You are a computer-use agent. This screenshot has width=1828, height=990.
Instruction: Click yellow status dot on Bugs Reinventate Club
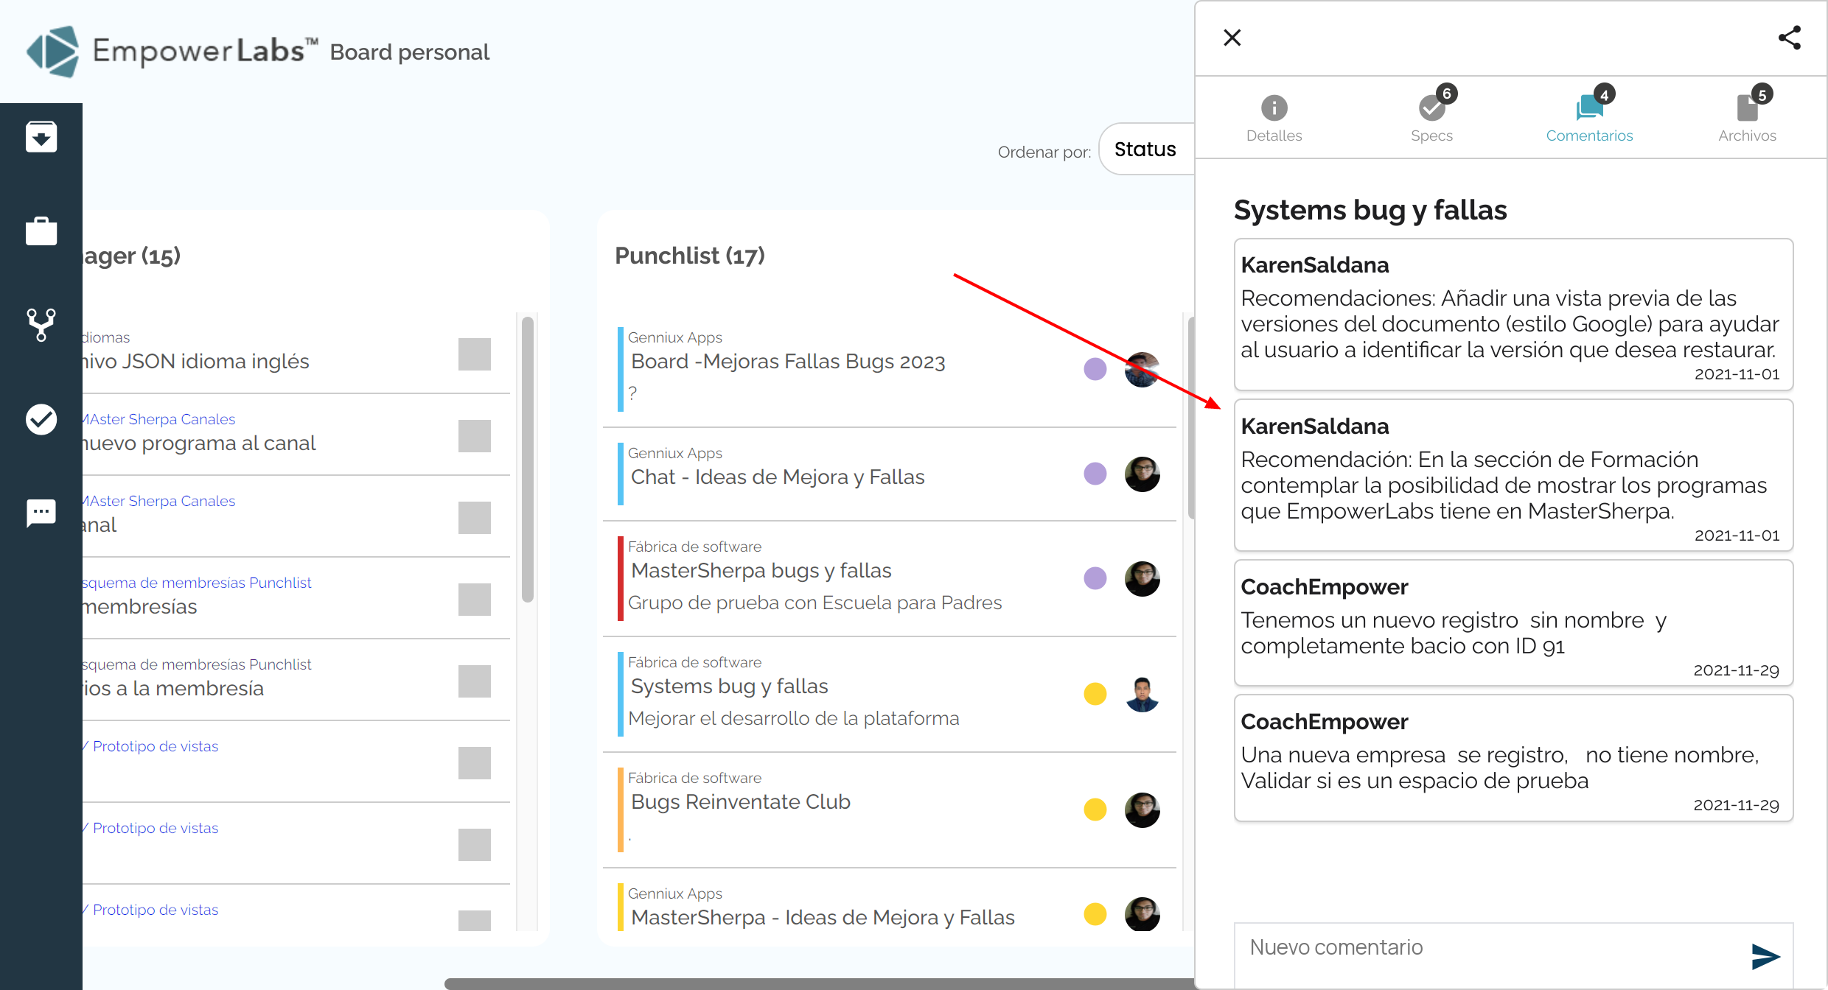coord(1095,810)
